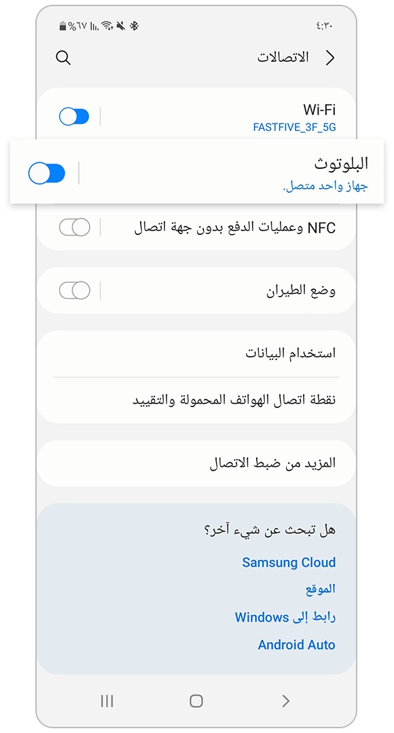
Task: Disable the Wi-Fi toggle
Action: coord(74,116)
